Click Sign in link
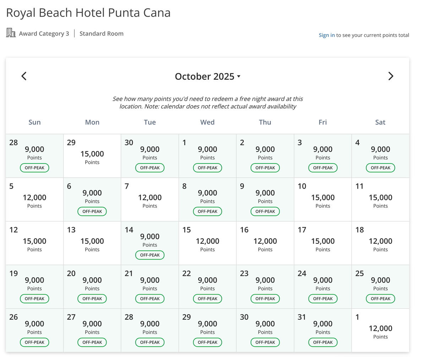This screenshot has width=426, height=357. tap(327, 35)
